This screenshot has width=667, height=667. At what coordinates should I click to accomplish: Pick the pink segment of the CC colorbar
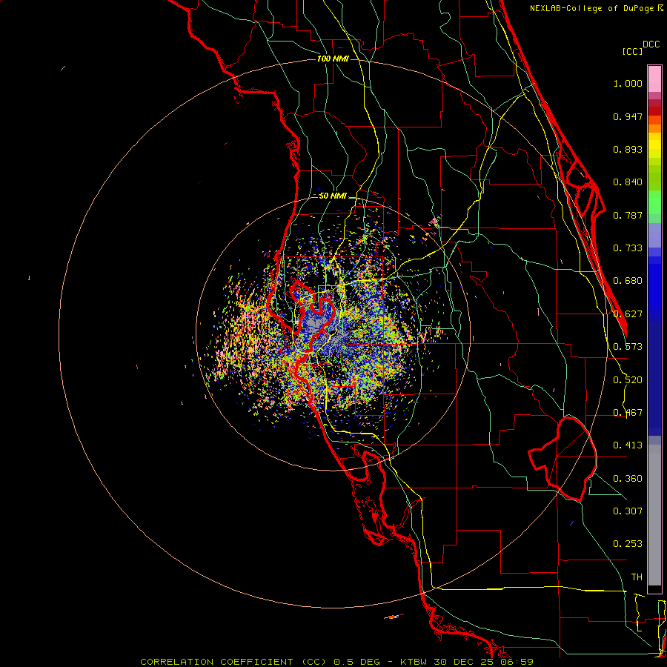pos(654,79)
